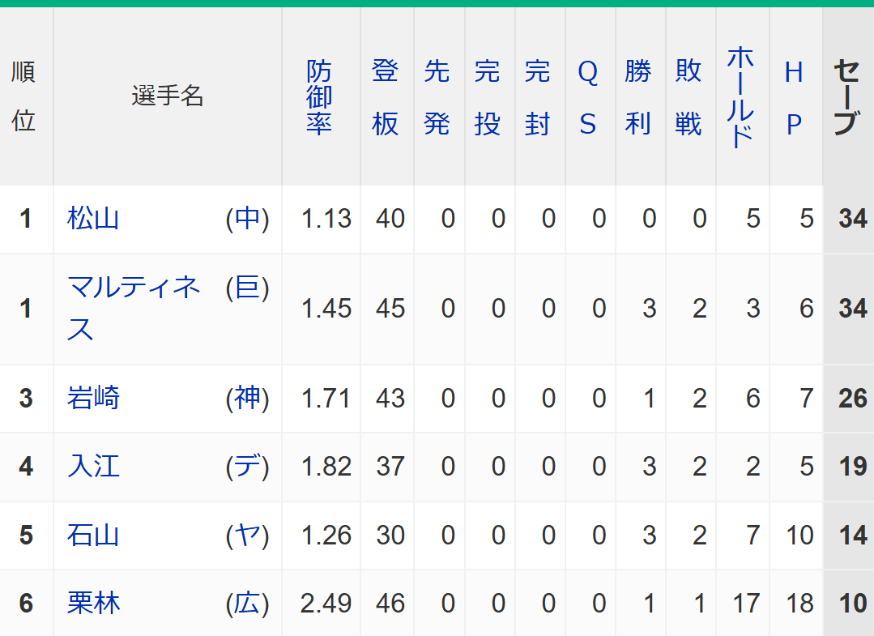Sort by 完投 column header
Image resolution: width=874 pixels, height=636 pixels.
[x=487, y=97]
